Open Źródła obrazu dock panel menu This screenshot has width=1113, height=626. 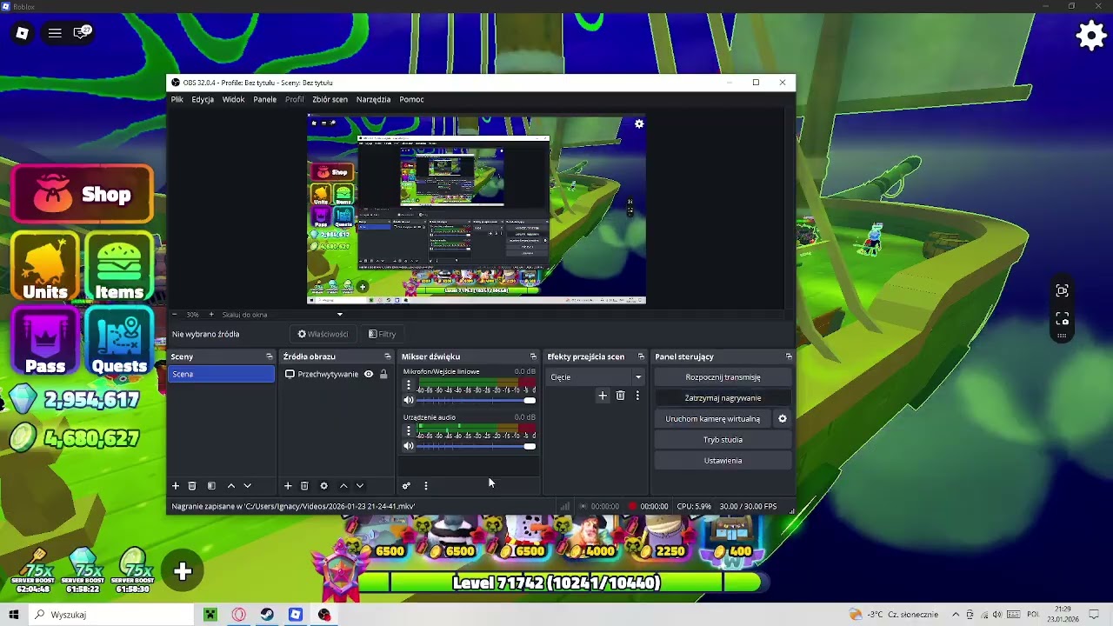point(388,356)
